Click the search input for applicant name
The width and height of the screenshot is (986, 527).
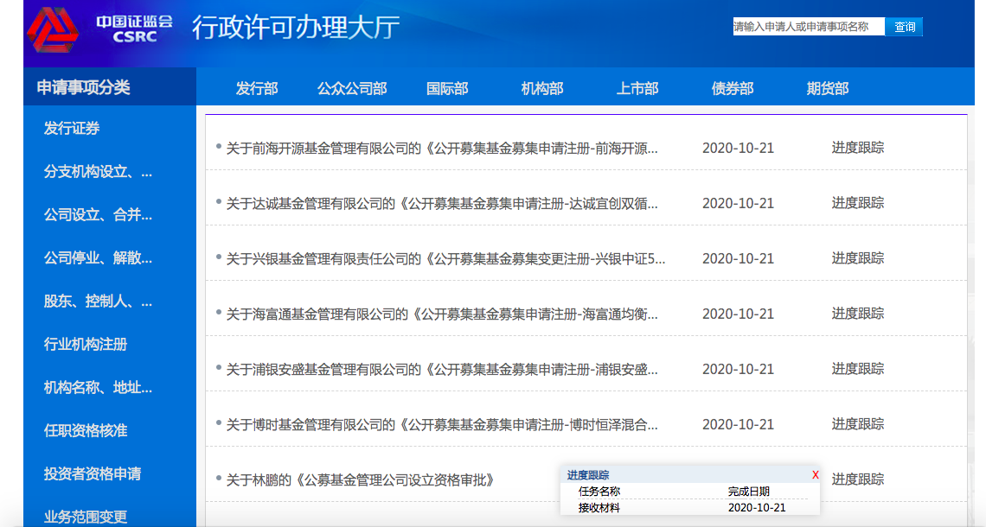808,27
